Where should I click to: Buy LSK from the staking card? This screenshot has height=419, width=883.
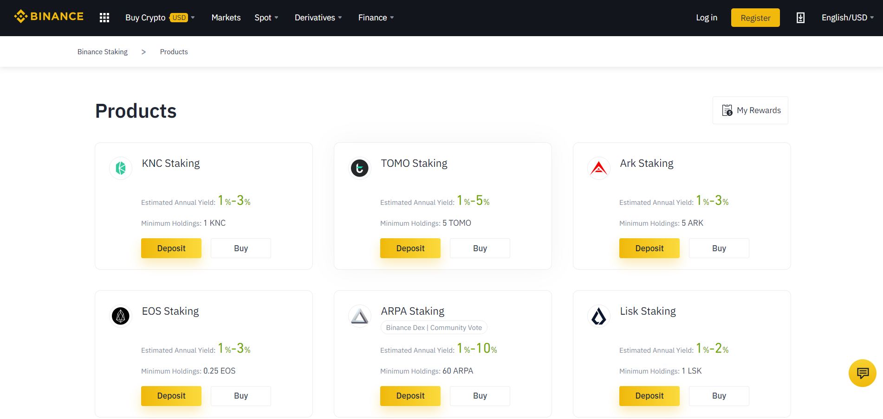tap(719, 396)
